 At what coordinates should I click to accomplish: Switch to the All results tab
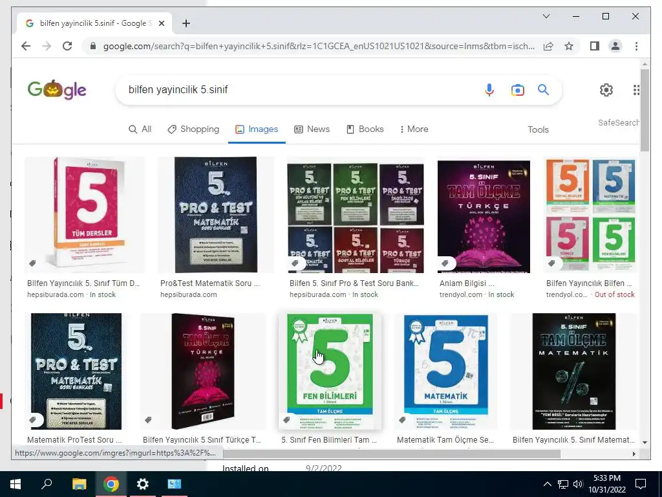(x=140, y=129)
